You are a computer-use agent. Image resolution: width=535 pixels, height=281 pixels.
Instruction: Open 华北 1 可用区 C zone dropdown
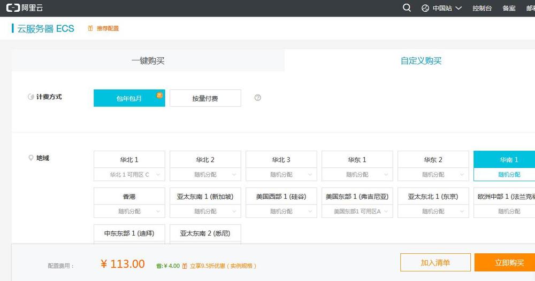pyautogui.click(x=129, y=174)
